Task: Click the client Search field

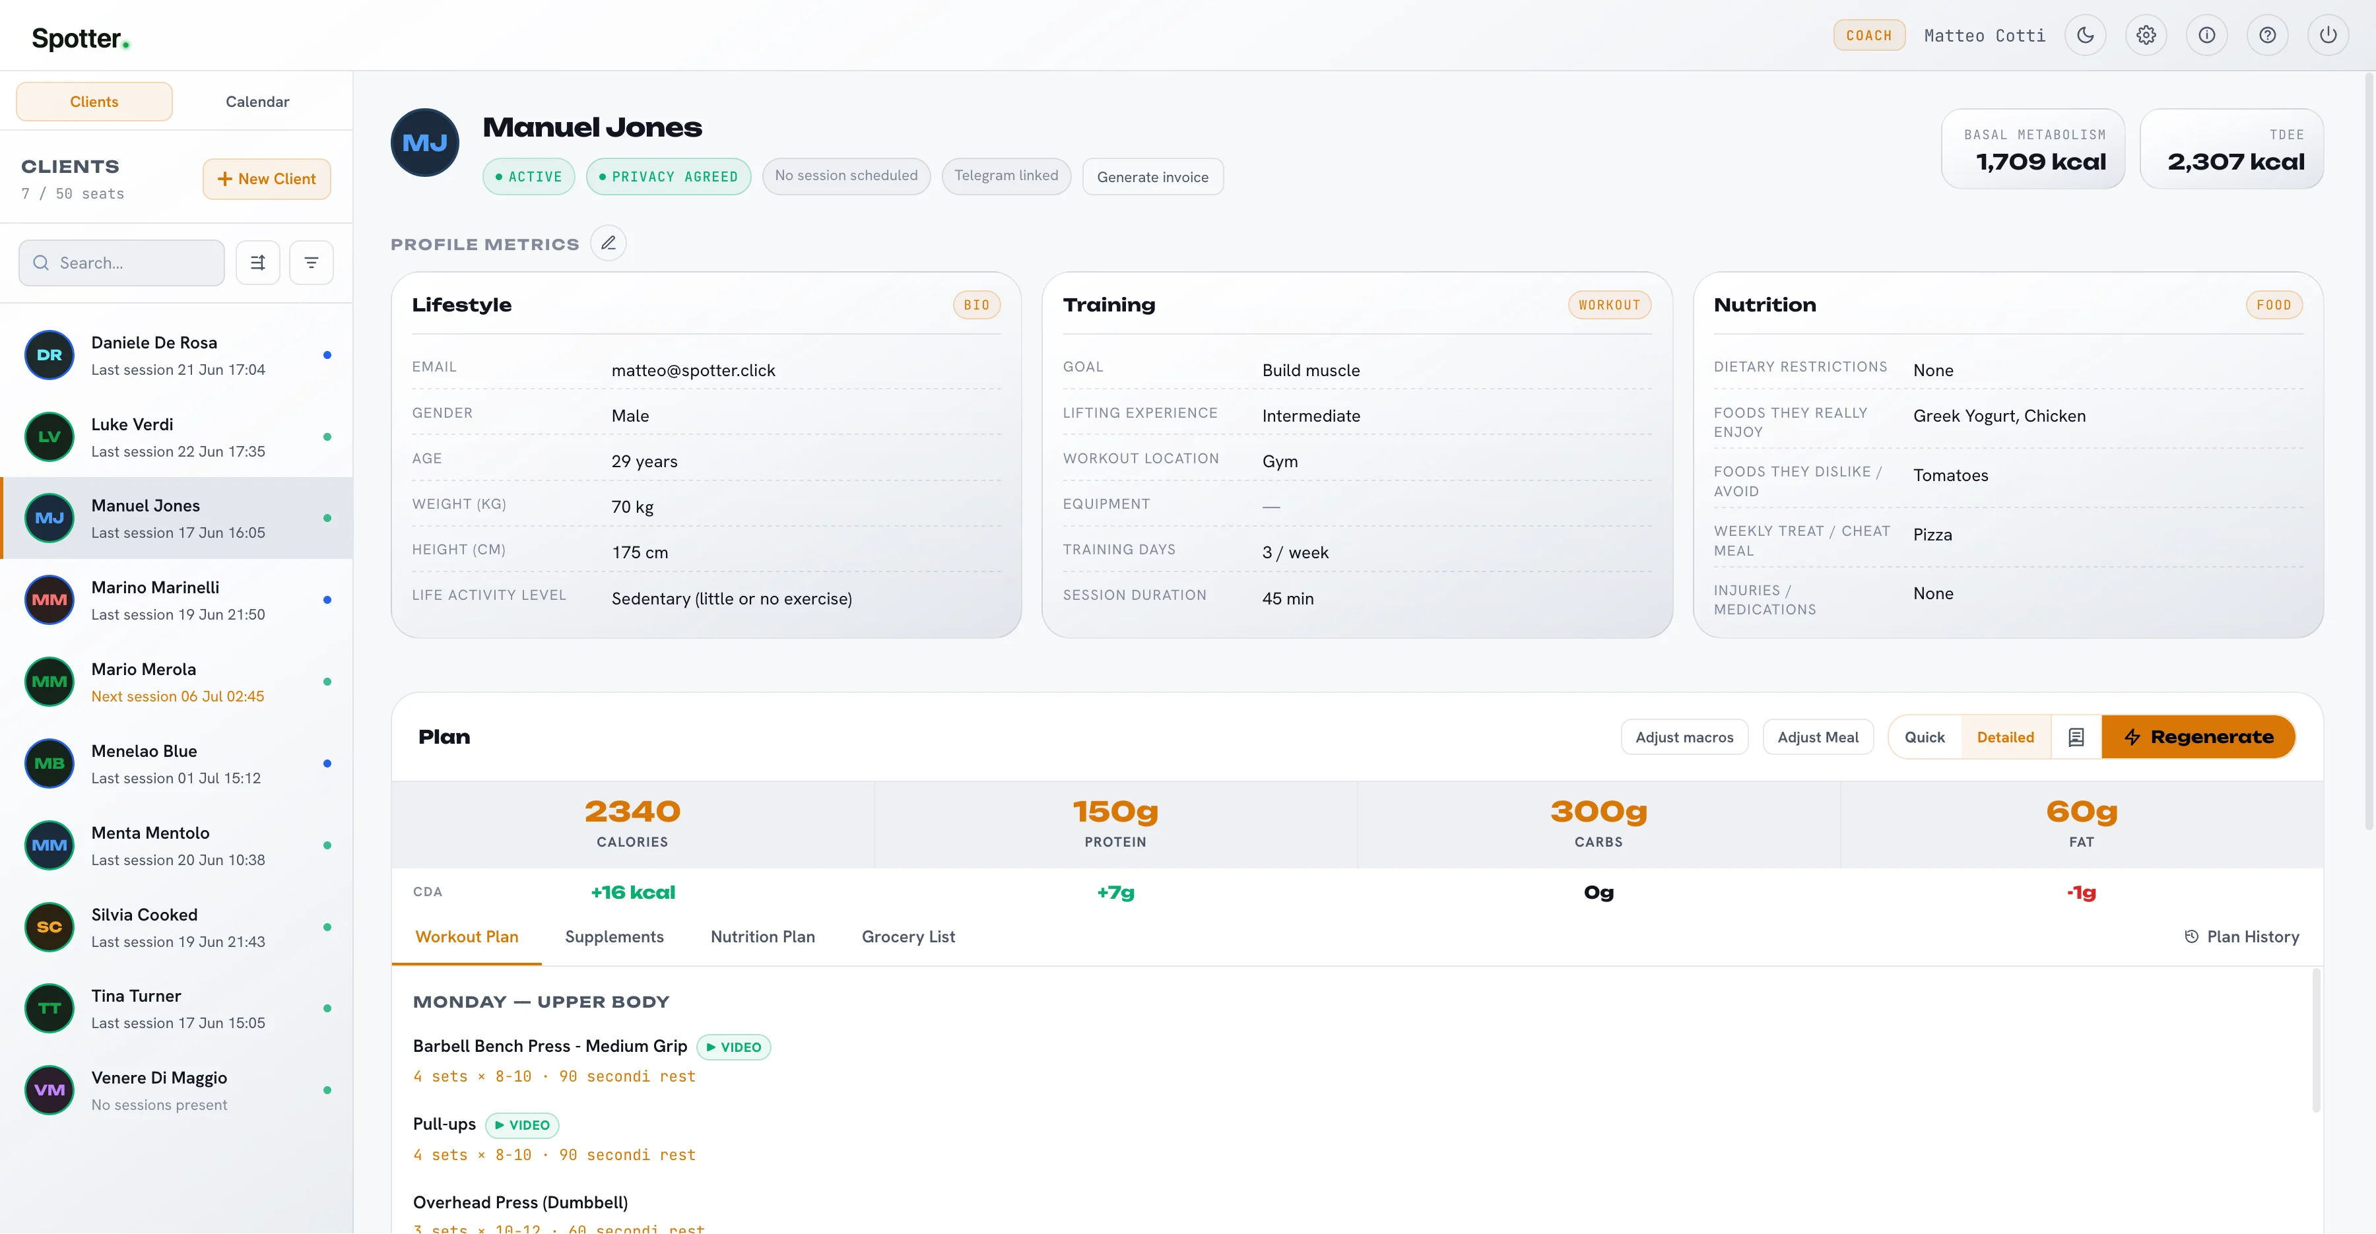Action: point(121,263)
